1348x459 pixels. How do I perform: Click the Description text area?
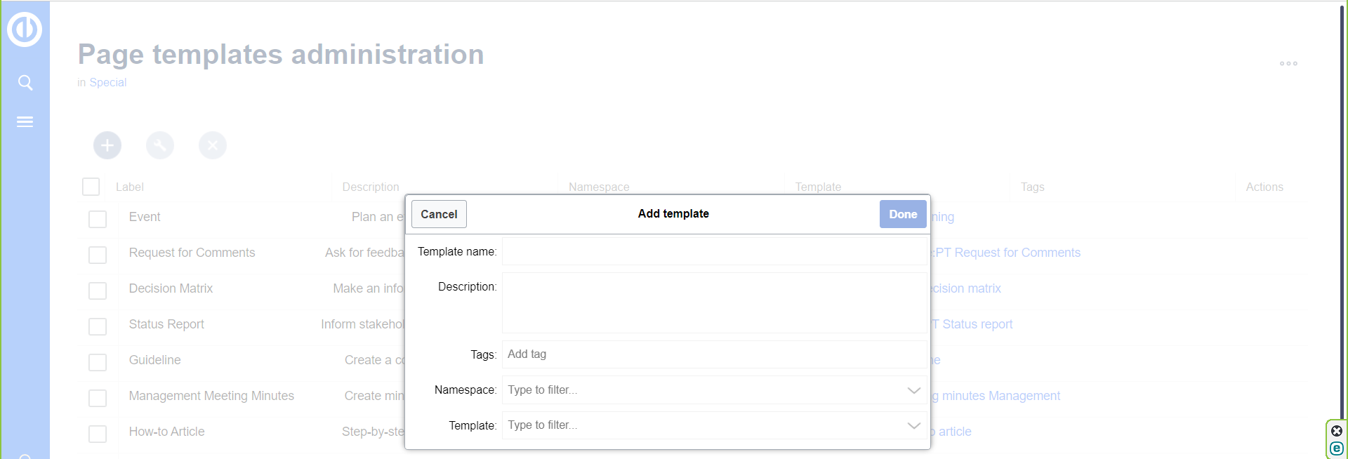tap(714, 302)
